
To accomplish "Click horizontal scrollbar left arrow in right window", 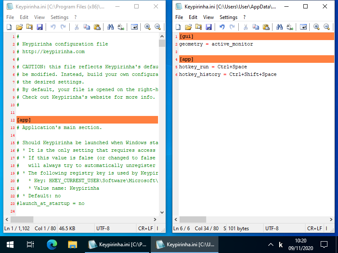I will [x=176, y=219].
